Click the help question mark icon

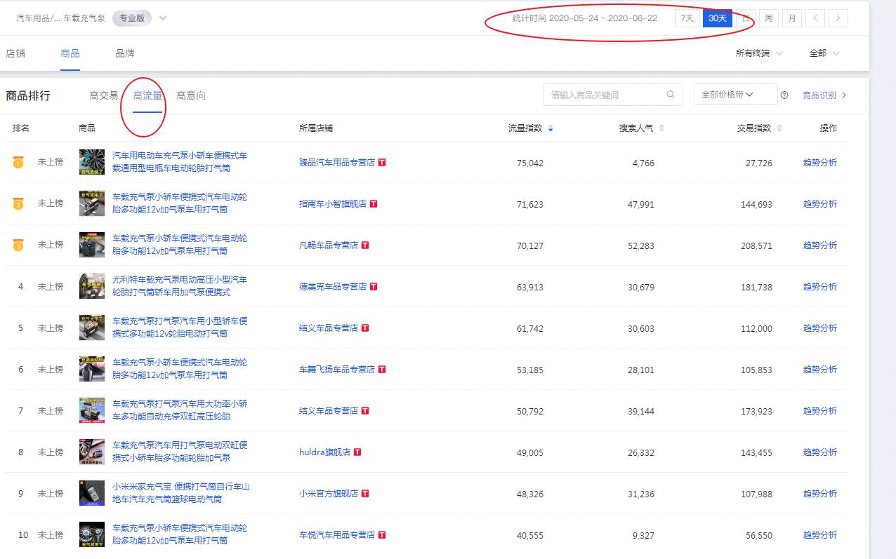click(x=784, y=95)
